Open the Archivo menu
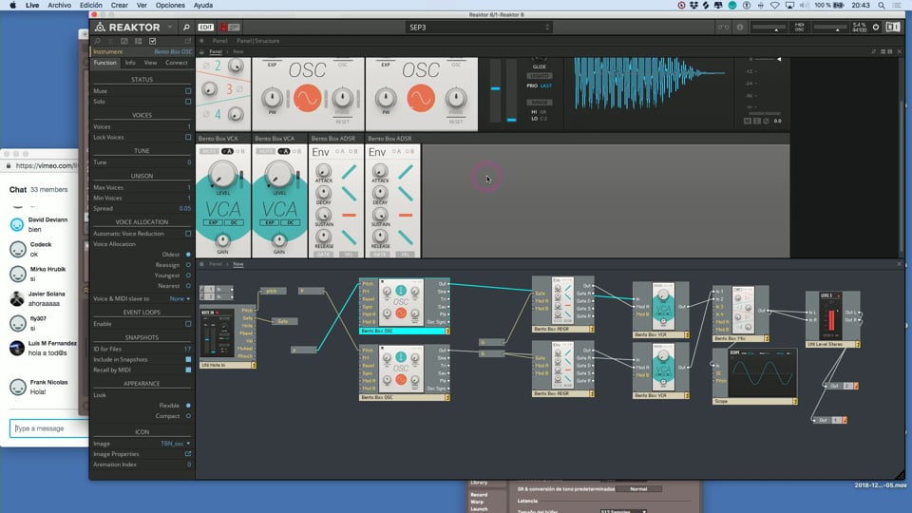 [x=59, y=6]
